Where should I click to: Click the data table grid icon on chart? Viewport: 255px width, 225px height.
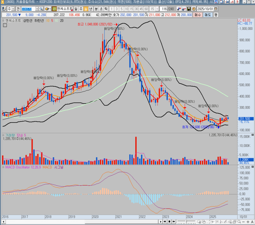coord(5,25)
